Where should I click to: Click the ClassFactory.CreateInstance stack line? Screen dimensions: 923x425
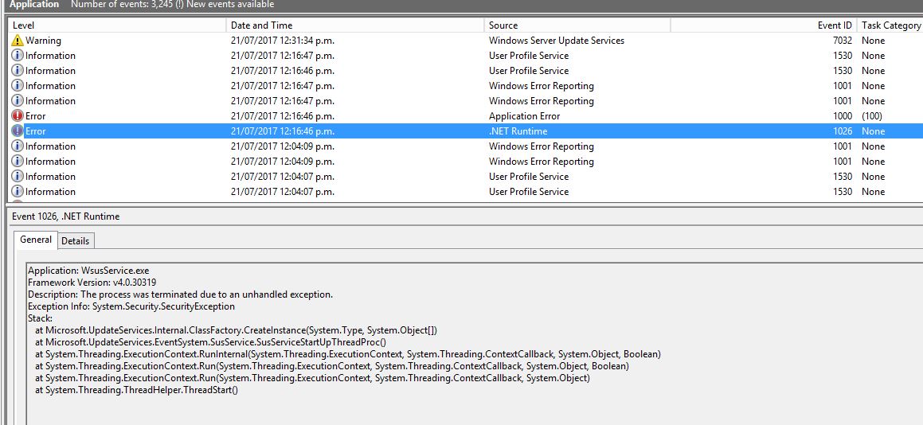(x=236, y=330)
